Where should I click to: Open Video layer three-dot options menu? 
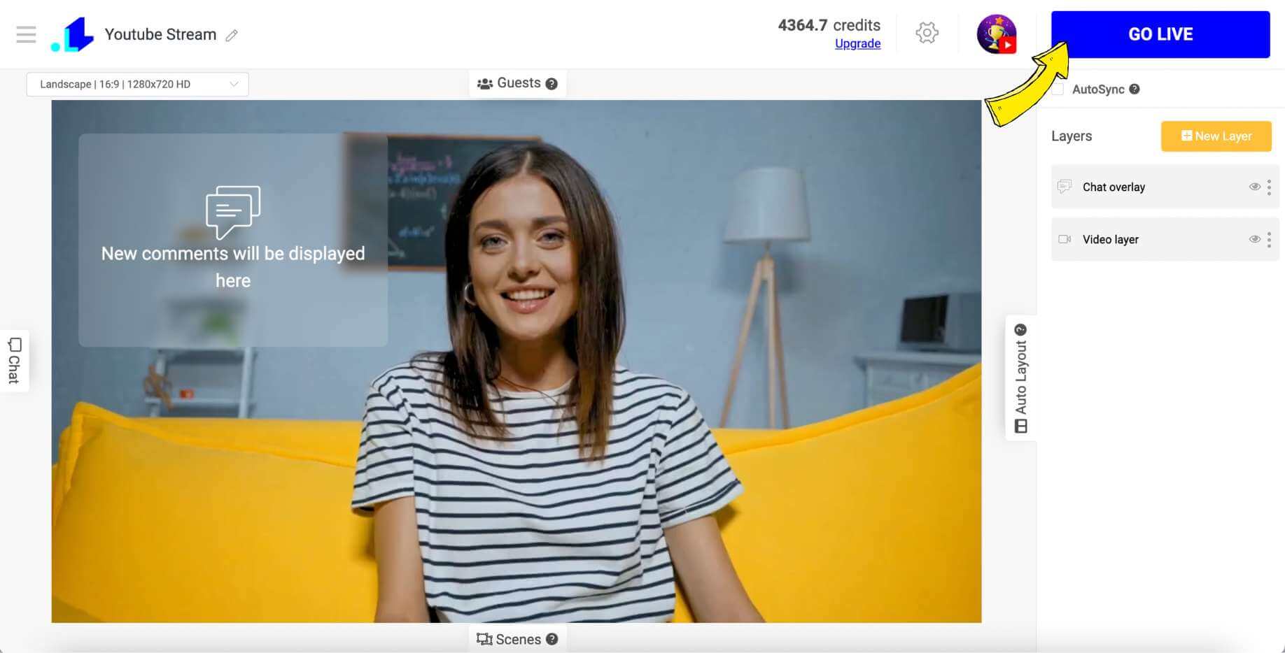pyautogui.click(x=1269, y=240)
